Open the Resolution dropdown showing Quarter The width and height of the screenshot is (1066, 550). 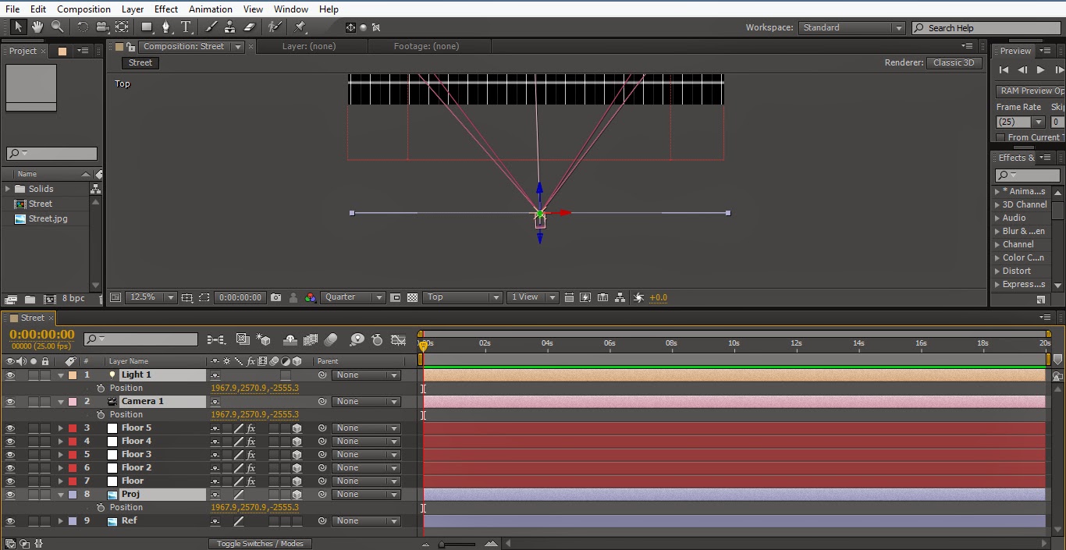tap(352, 297)
